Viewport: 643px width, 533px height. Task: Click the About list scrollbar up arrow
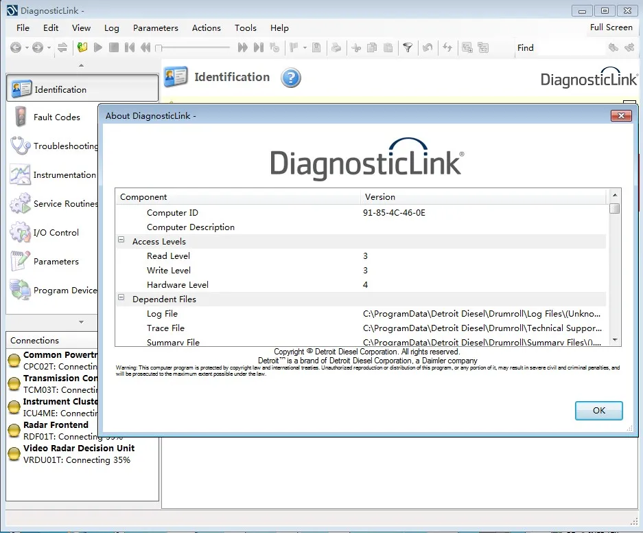coord(614,195)
